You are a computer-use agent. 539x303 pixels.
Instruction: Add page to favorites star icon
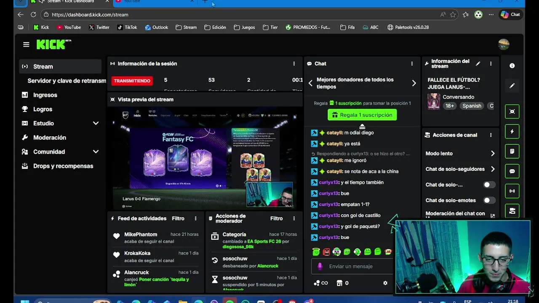453,14
